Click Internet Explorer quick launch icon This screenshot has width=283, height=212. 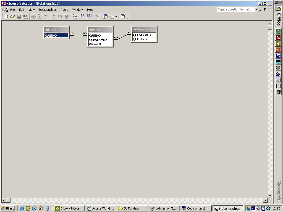22,208
